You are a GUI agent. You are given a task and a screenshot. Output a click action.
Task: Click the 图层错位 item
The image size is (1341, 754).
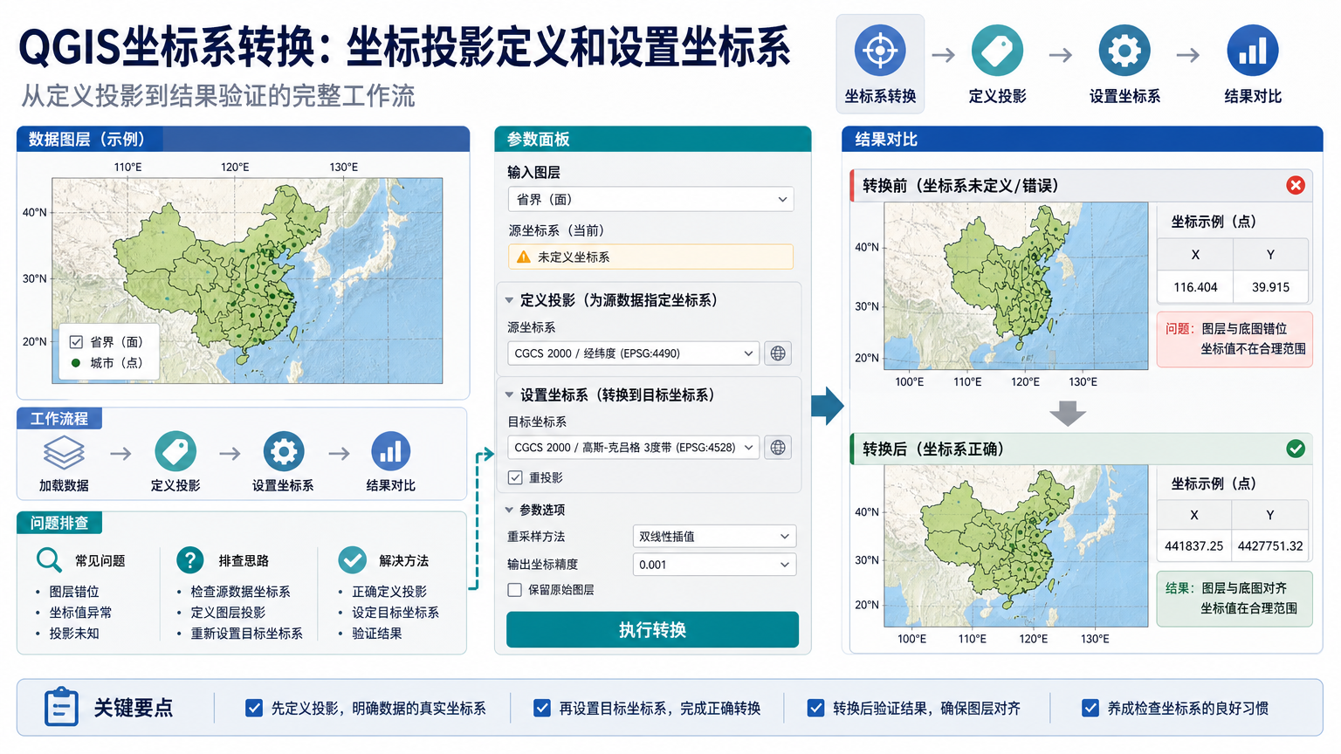point(74,592)
